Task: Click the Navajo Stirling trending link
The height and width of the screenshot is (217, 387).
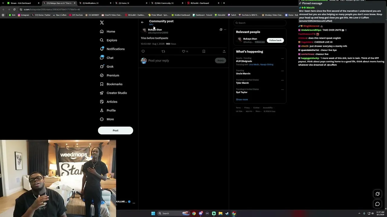Action: click(x=267, y=64)
